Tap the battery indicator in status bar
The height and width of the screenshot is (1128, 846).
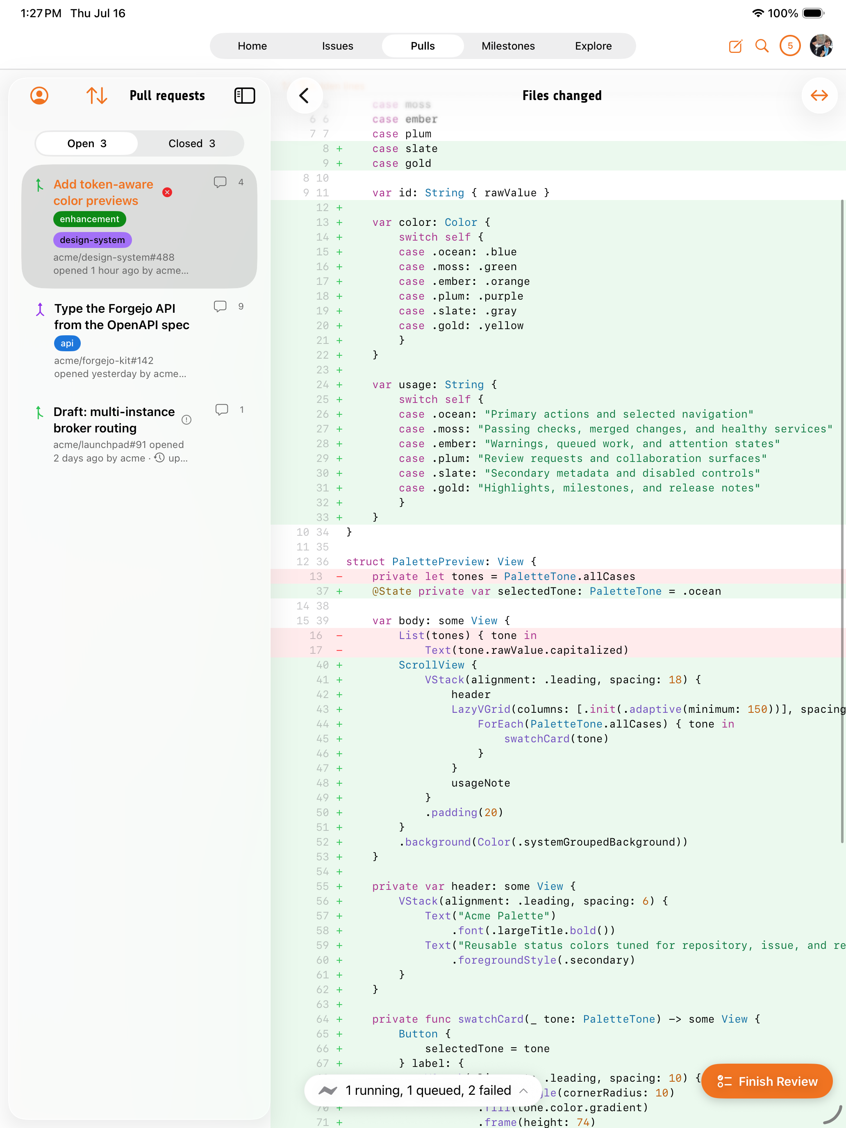[813, 13]
